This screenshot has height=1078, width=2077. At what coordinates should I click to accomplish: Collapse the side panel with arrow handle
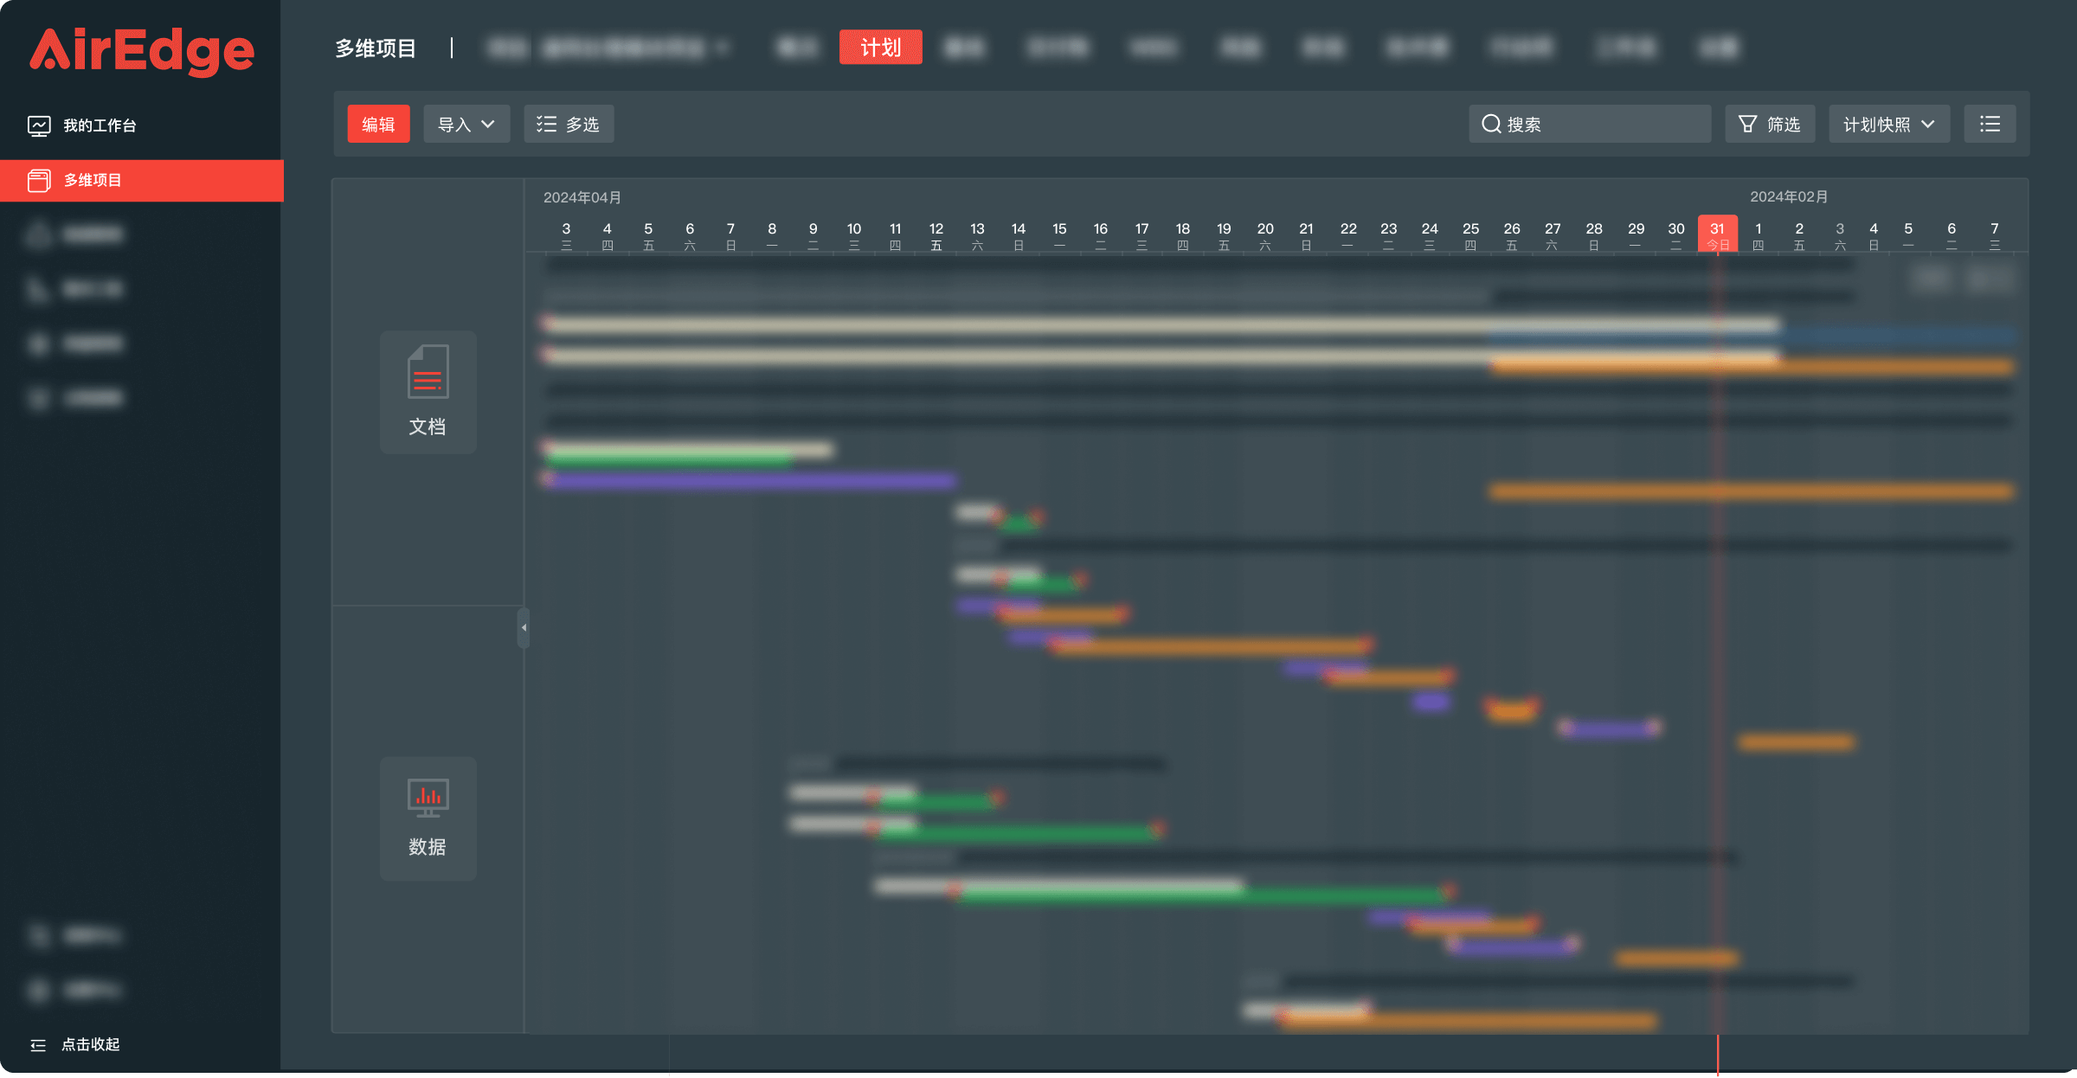click(x=524, y=628)
